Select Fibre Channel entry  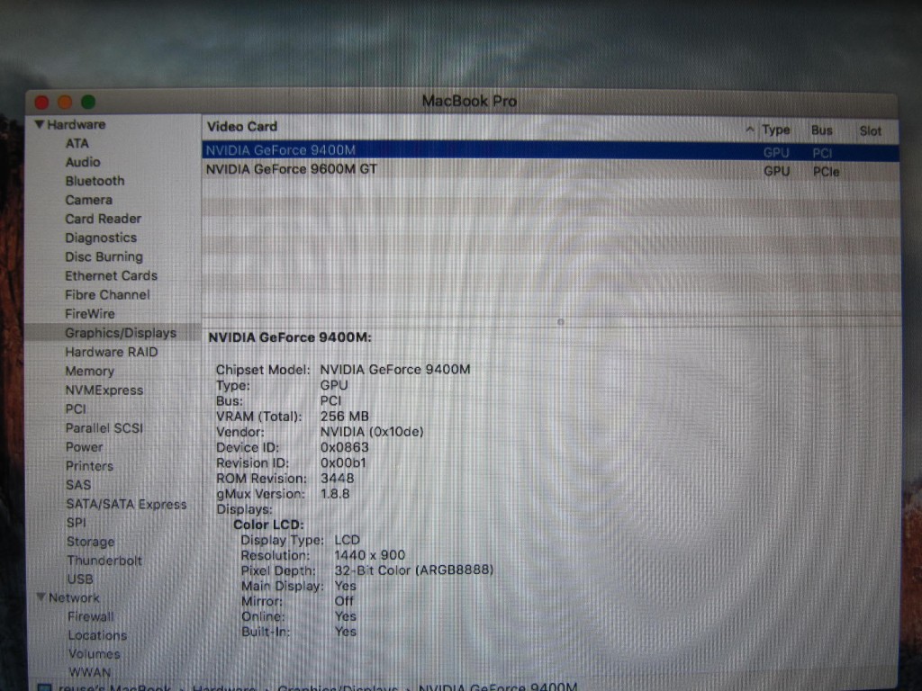coord(108,295)
